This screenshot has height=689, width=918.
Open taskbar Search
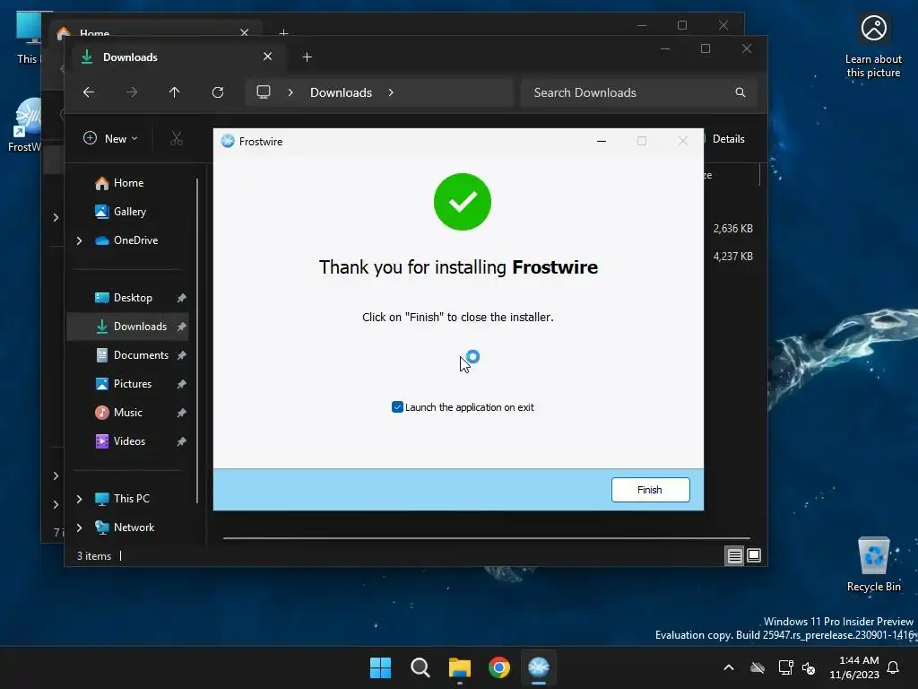click(420, 667)
